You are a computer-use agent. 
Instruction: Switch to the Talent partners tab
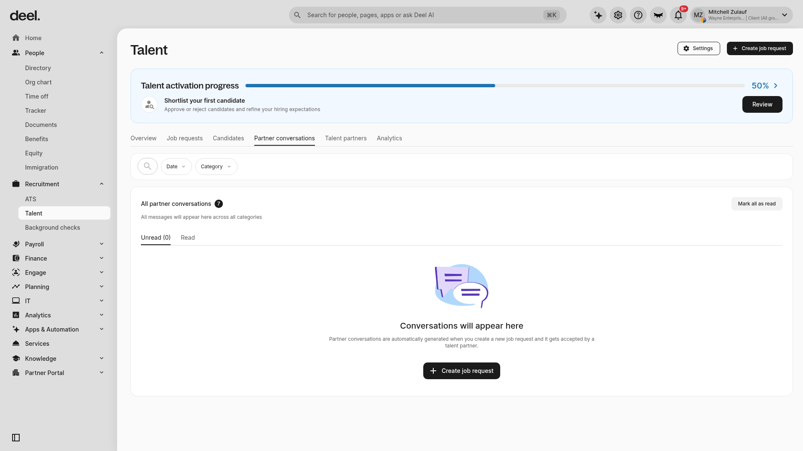346,138
